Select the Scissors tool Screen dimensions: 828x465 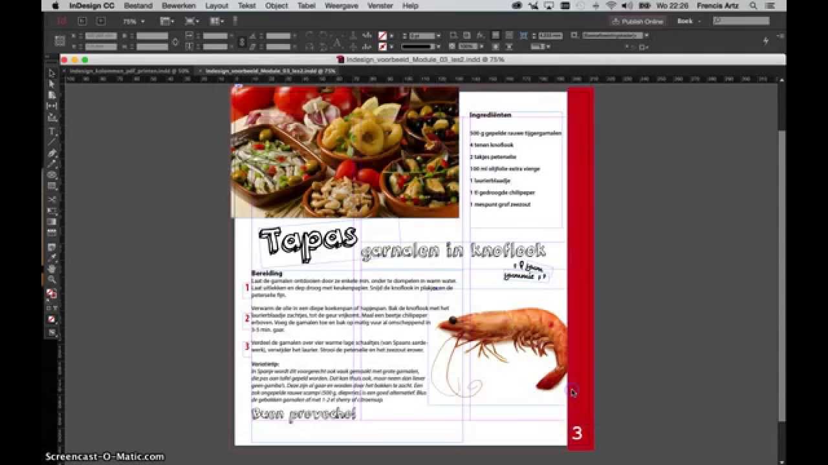52,200
